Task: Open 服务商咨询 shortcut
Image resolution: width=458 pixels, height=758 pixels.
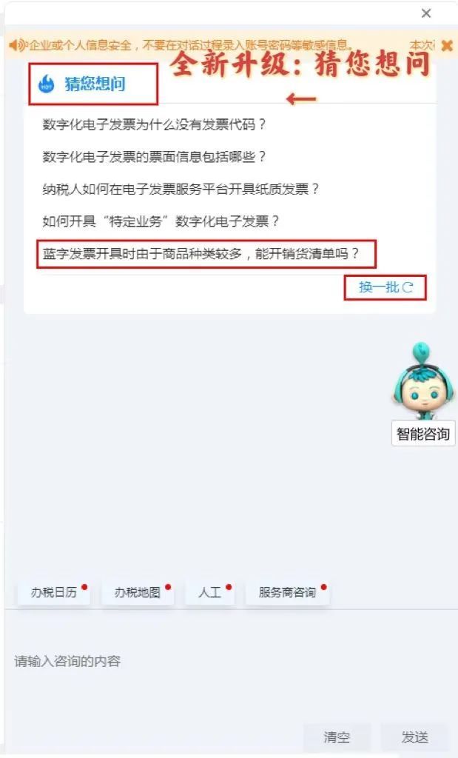Action: click(x=288, y=592)
